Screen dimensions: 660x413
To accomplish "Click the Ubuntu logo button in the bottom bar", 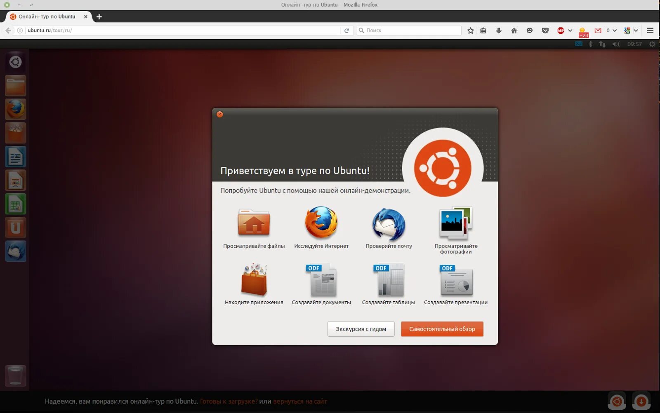I will [617, 401].
